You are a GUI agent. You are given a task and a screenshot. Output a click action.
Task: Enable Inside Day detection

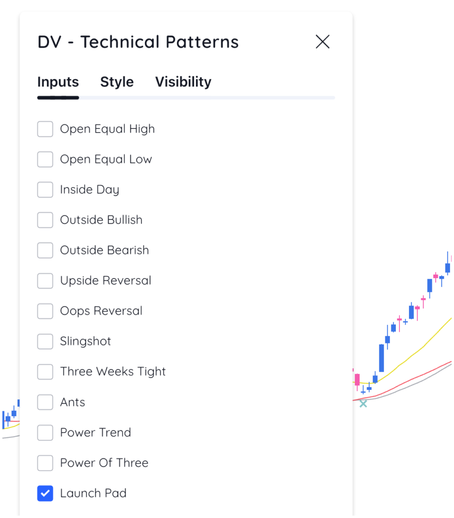(x=45, y=190)
